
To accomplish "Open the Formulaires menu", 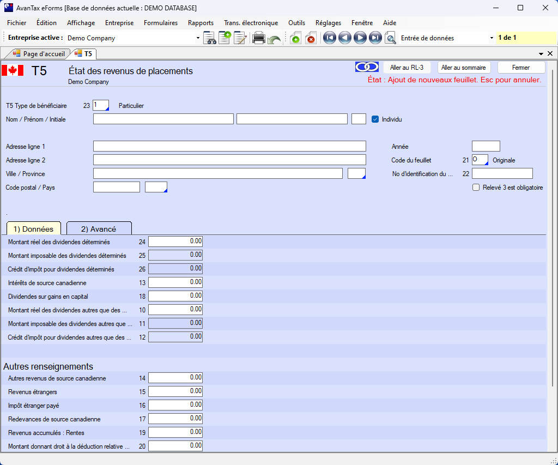I will point(161,23).
